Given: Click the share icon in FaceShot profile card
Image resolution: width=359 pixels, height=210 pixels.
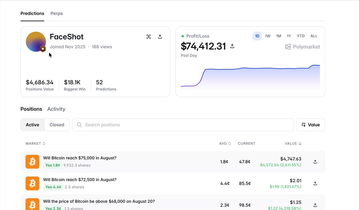Looking at the screenshot, I should coord(160,37).
